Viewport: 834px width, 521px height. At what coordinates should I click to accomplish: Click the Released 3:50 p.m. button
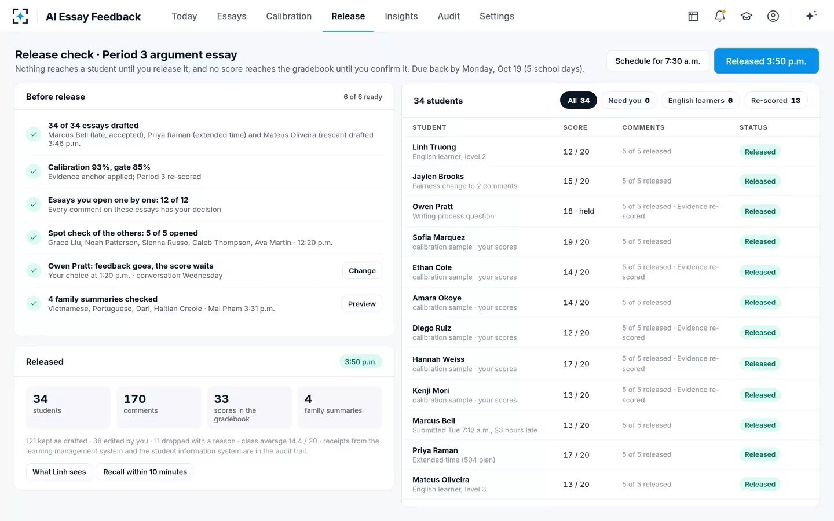(766, 61)
